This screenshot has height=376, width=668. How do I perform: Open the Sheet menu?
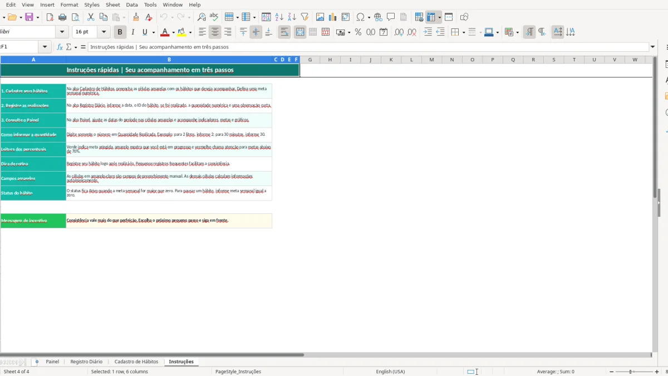[x=113, y=4]
